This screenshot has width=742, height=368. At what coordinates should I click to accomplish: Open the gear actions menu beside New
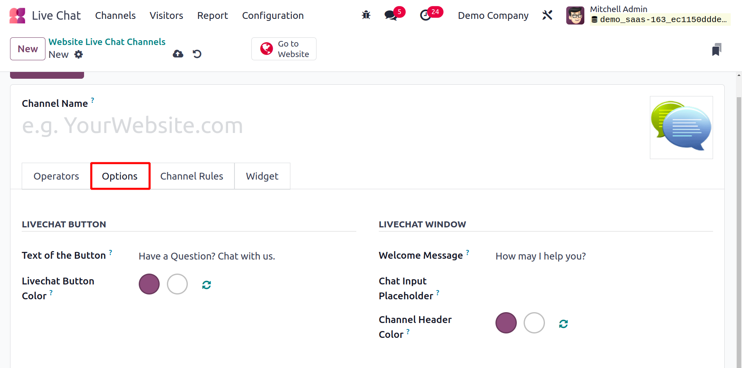coord(79,54)
